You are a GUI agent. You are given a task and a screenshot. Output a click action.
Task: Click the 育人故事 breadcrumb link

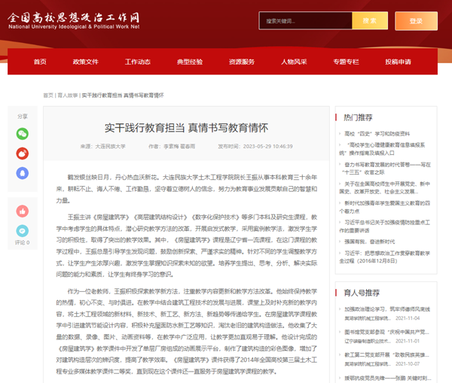(67, 96)
